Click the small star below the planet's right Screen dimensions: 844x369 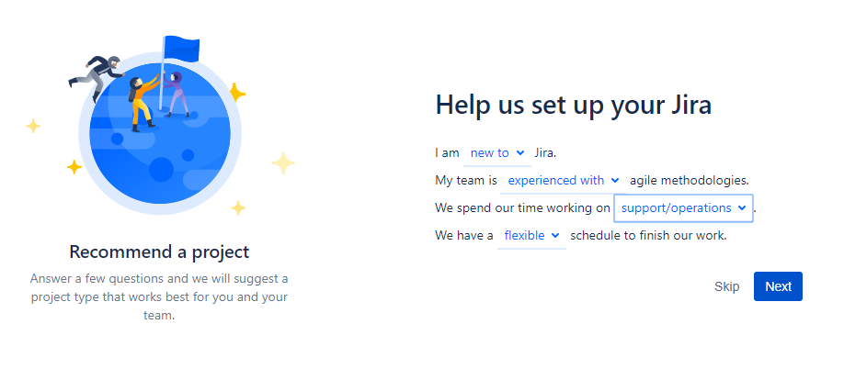pyautogui.click(x=238, y=207)
